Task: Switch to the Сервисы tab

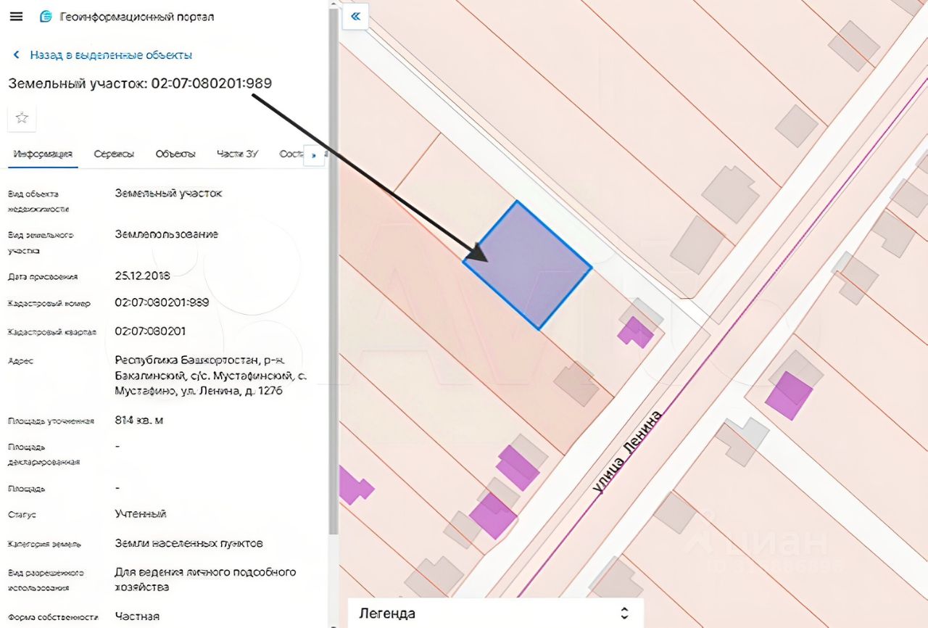Action: [114, 154]
